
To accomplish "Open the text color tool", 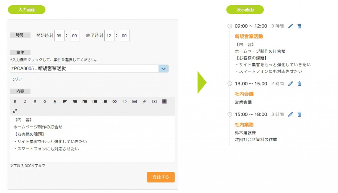I will (55, 101).
